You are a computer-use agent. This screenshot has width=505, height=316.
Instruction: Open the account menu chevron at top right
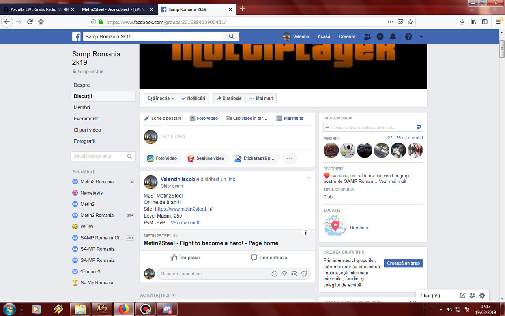[421, 36]
